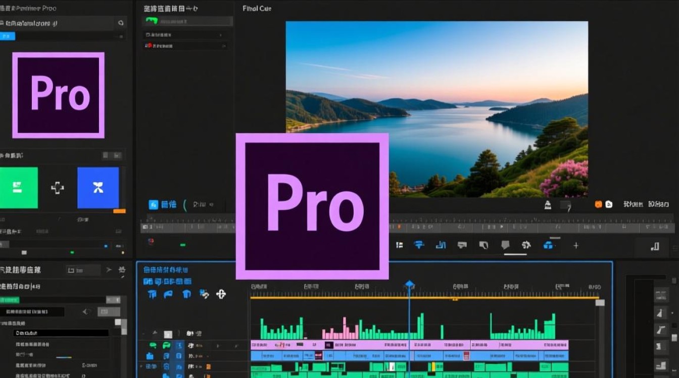The width and height of the screenshot is (679, 378).
Task: Select the "Final Cue" label above the preview
Action: coord(257,9)
